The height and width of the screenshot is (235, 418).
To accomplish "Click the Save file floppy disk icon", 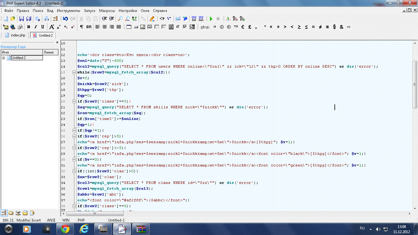I will point(21,19).
